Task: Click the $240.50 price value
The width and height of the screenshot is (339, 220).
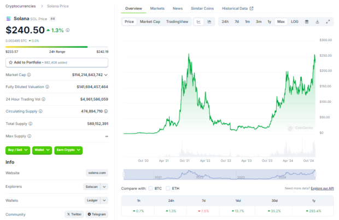Action: [x=25, y=30]
